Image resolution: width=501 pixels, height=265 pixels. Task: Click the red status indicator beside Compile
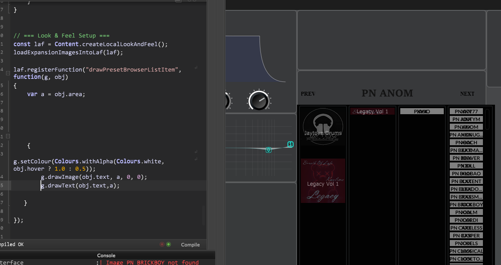click(x=162, y=244)
